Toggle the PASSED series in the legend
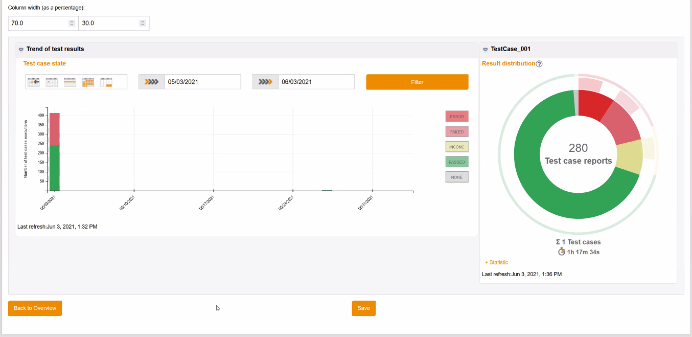Viewport: 692px width, 337px height. tap(456, 162)
